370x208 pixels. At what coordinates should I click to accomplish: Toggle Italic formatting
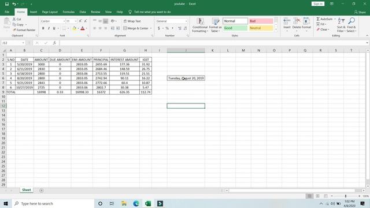point(49,28)
